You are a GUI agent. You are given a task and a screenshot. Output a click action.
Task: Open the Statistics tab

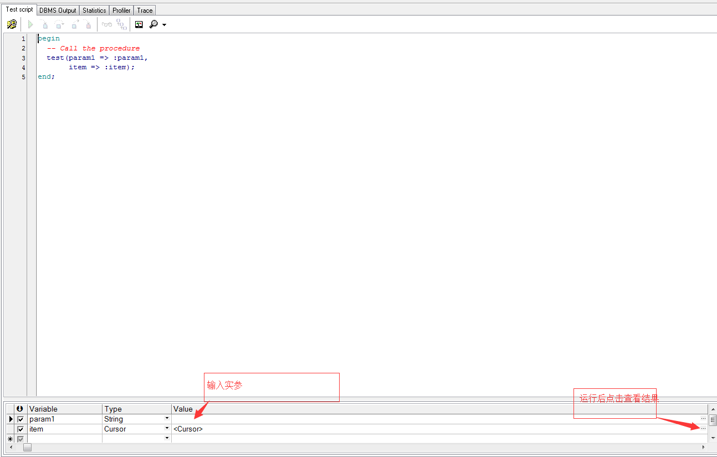pyautogui.click(x=94, y=10)
